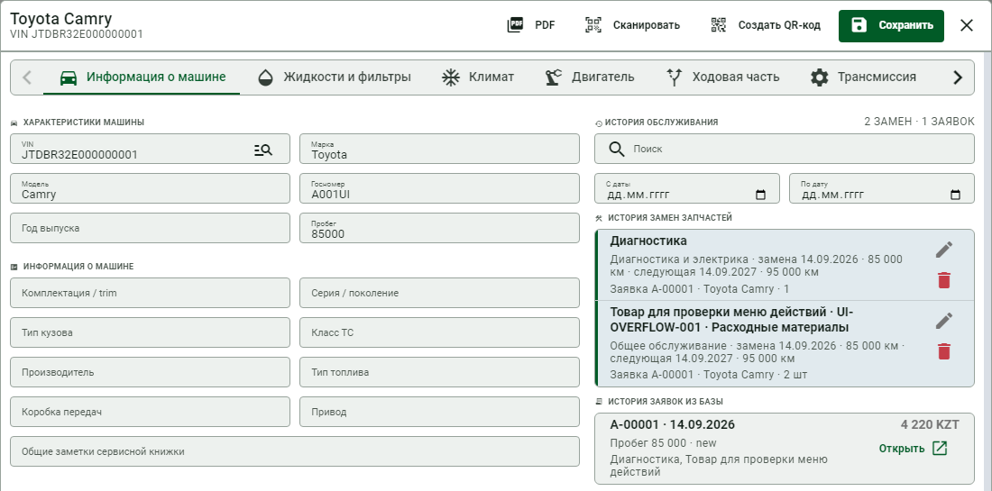Switch to the Трансмиссия tab
992x491 pixels.
[863, 77]
